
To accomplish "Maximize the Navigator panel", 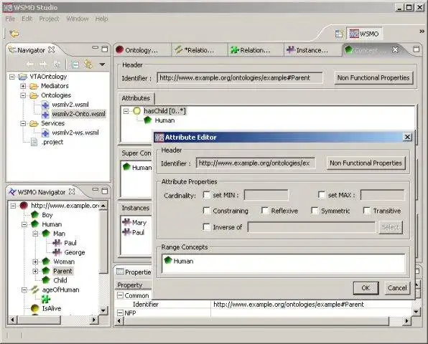I will click(105, 49).
